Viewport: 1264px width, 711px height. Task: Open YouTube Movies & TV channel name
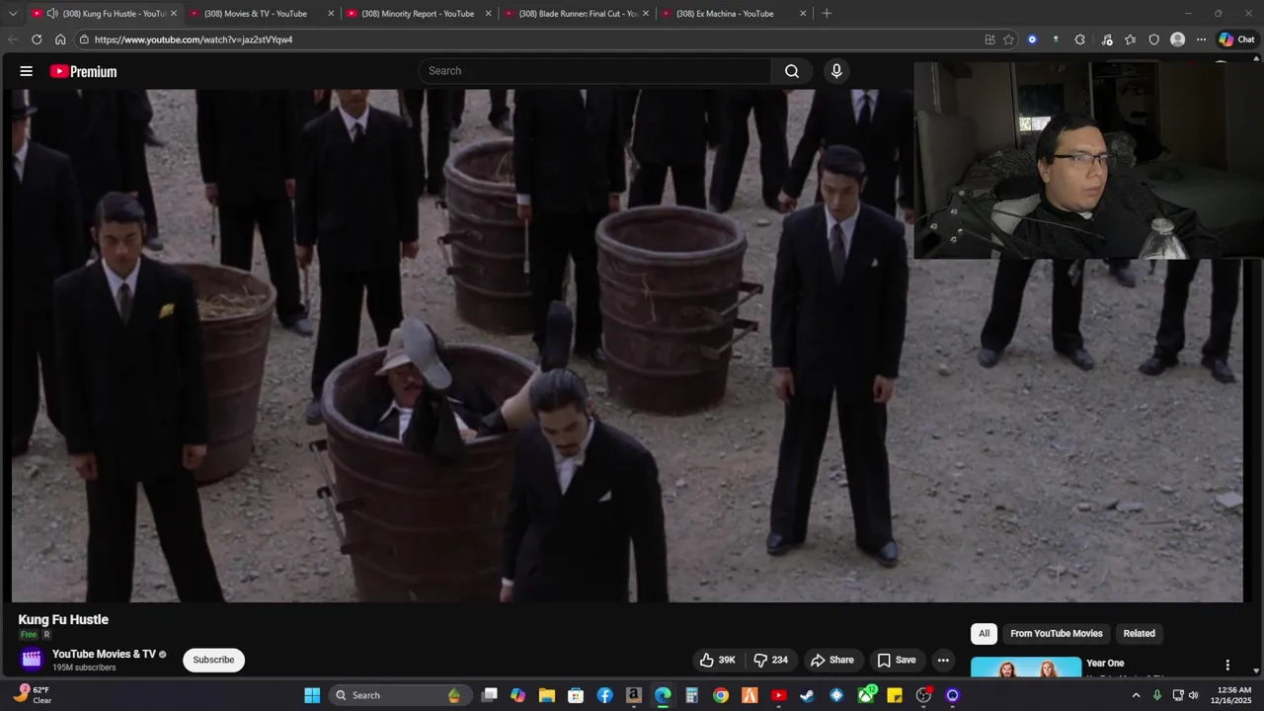104,654
